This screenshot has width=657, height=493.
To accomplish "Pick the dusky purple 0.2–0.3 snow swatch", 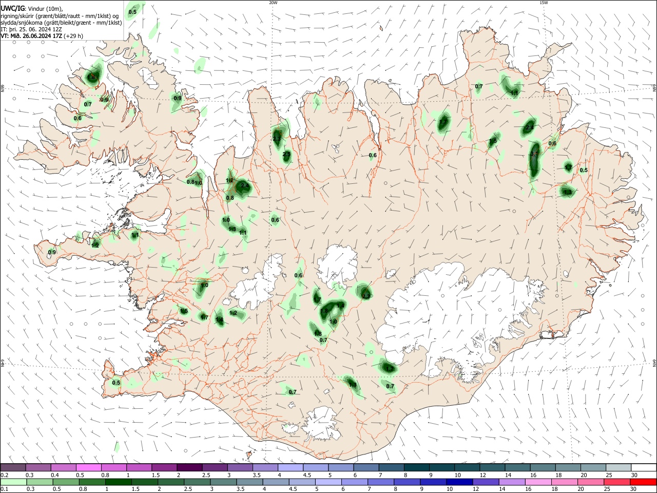I will [x=13, y=468].
